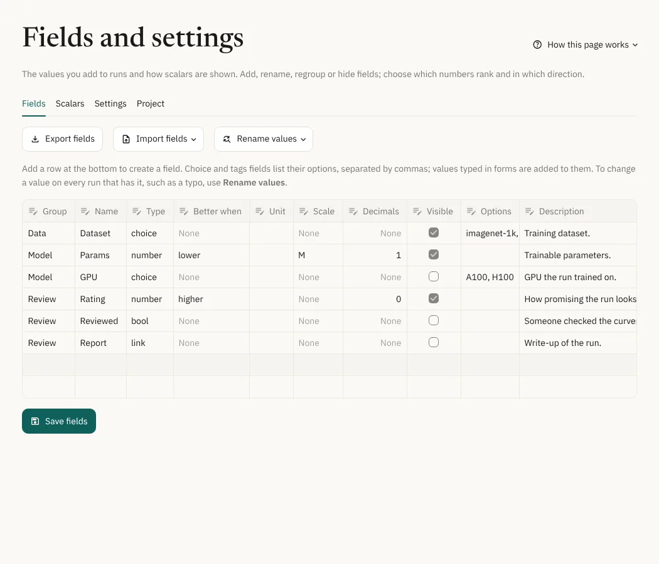
Task: Click the Dataset row 'choice' type cell
Action: pyautogui.click(x=150, y=233)
